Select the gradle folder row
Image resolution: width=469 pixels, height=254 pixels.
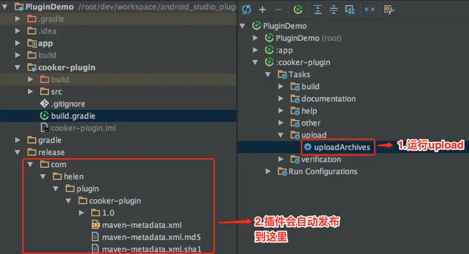[118, 140]
